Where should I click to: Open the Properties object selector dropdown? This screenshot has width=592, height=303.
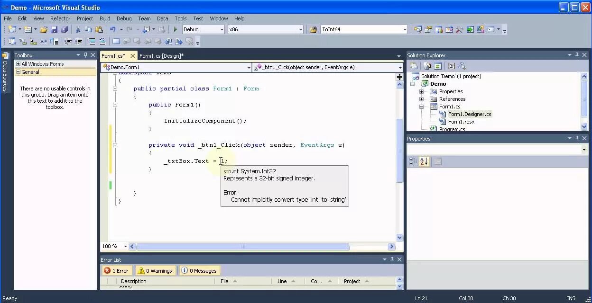pyautogui.click(x=584, y=150)
